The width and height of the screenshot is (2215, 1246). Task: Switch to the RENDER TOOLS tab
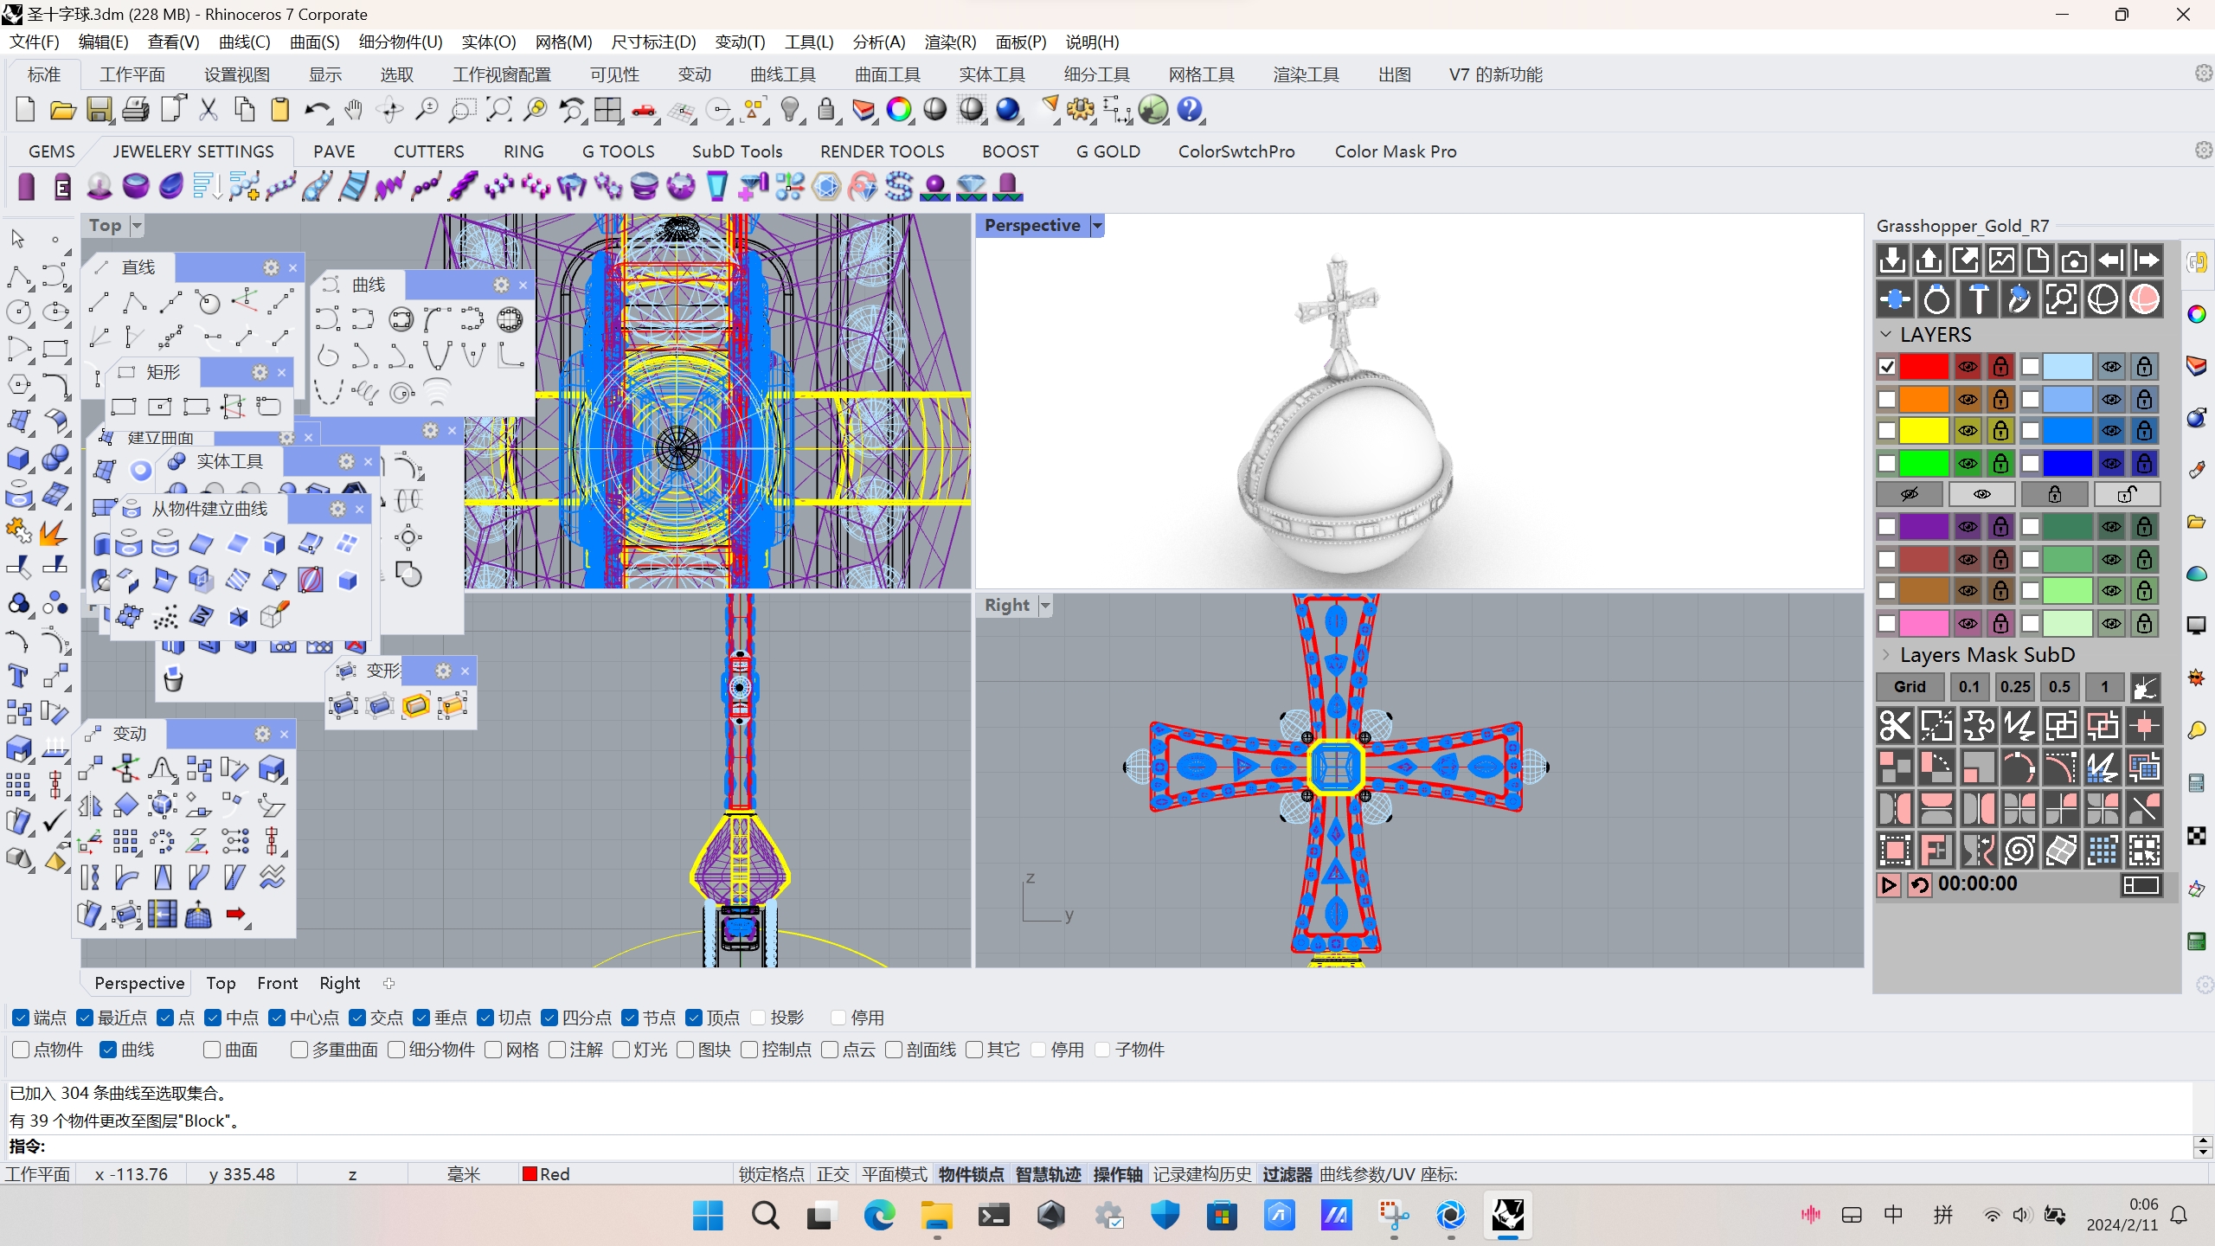coord(881,151)
